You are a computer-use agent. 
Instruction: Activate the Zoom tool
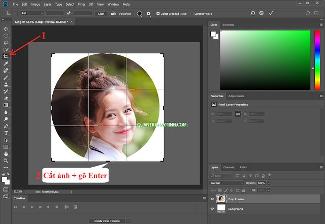pos(6,161)
